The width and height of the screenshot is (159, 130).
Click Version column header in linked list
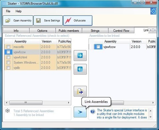pos(138,41)
